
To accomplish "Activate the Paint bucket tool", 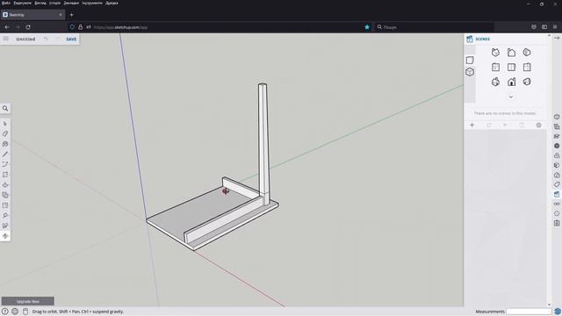I will 5,144.
